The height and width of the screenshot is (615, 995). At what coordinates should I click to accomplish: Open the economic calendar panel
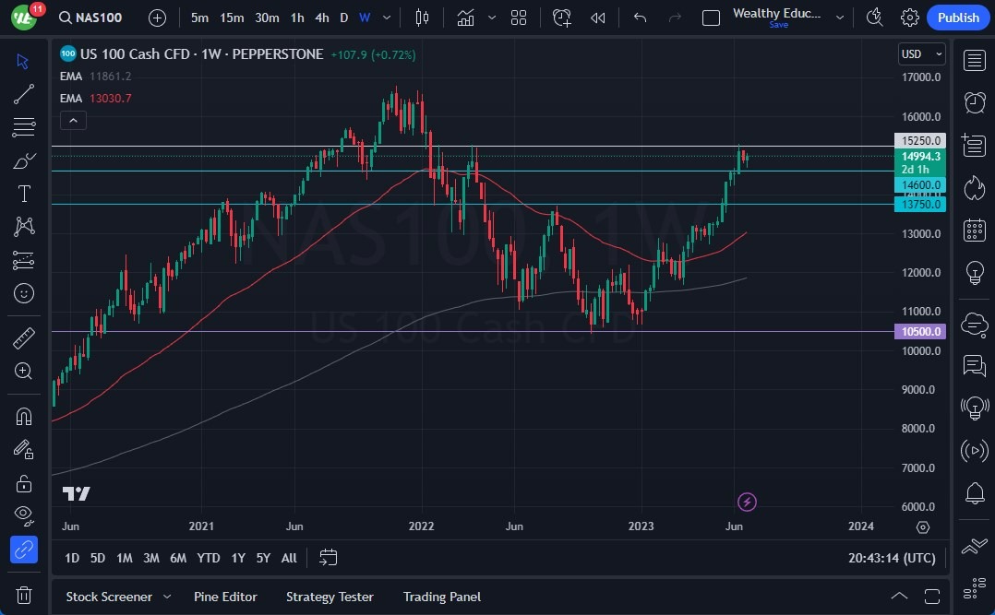pyautogui.click(x=974, y=230)
